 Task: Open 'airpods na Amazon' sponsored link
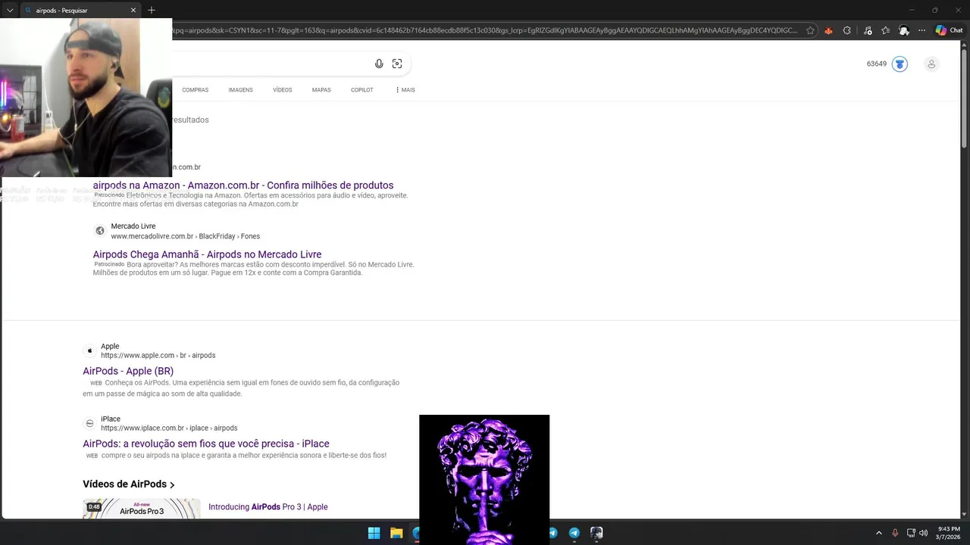pyautogui.click(x=243, y=185)
